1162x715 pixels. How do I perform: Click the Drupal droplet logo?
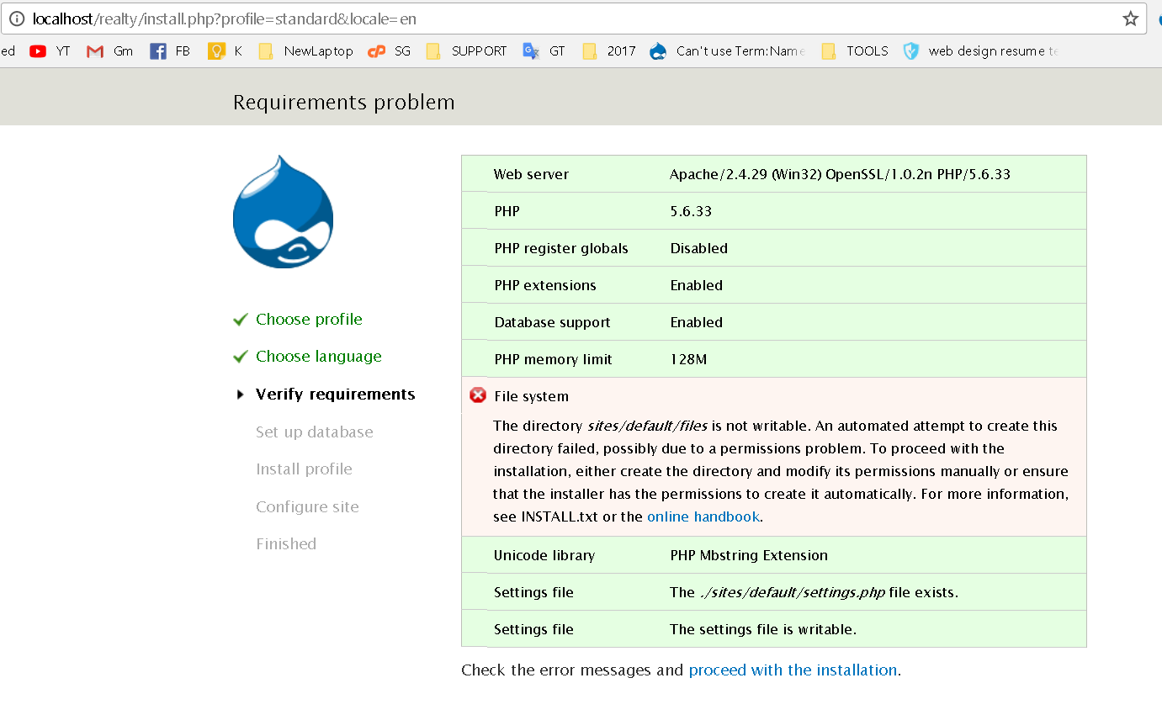click(283, 211)
